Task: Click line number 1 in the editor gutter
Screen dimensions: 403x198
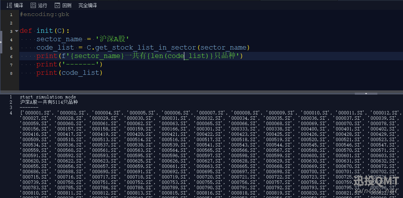Action: (x=11, y=14)
